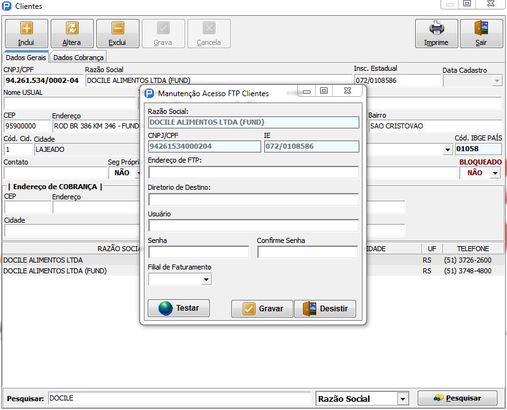Switch to the Dados Cobrança tab
Image resolution: width=507 pixels, height=410 pixels.
78,58
